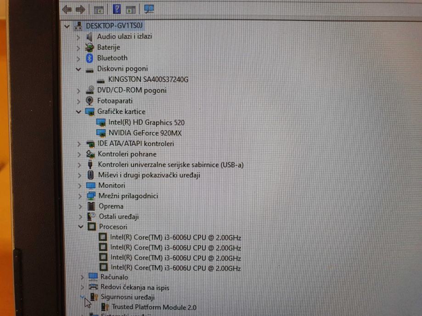Click the DVD/CD-ROM pogoni disc icon
Viewport: 422px width, 316px height.
(x=90, y=90)
